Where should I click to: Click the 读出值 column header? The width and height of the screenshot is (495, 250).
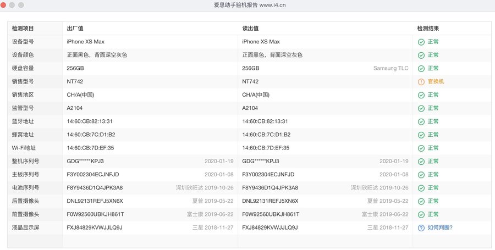250,29
